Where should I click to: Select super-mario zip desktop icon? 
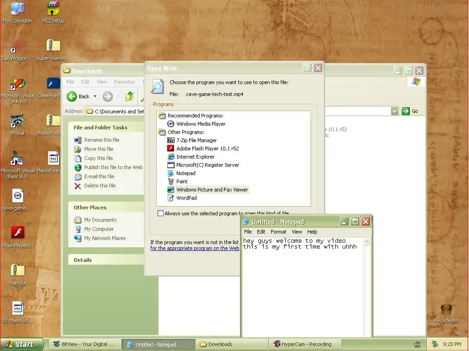click(x=53, y=49)
